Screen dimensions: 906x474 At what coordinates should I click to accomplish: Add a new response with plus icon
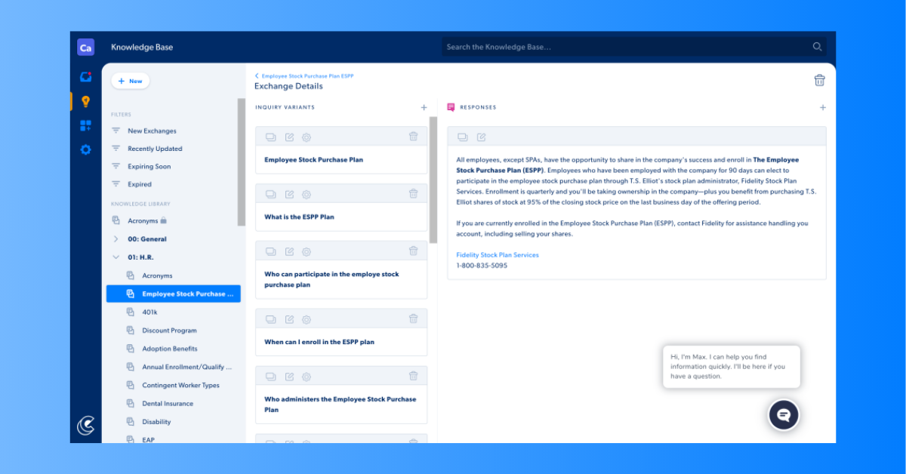(x=822, y=107)
